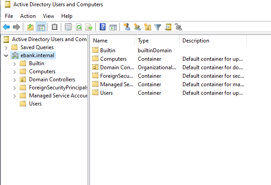Screen dimensions: 271x185
Task: Open the Action menu
Action: point(28,16)
